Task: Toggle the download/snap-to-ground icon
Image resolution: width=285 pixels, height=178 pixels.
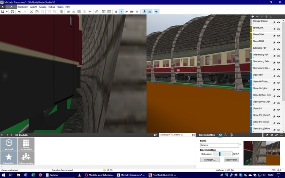Action: click(144, 12)
